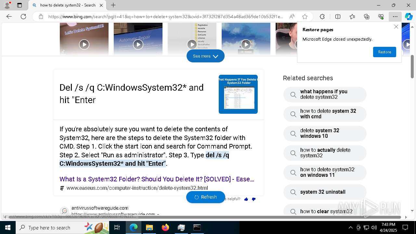This screenshot has height=234, width=416.
Task: Give thumbs up feedback
Action: point(246,199)
